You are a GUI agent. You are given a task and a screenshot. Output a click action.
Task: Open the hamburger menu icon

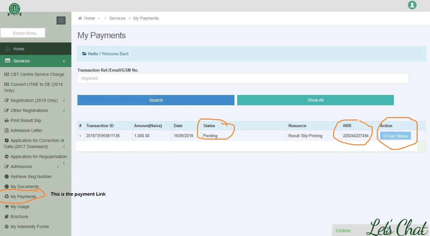point(61,20)
